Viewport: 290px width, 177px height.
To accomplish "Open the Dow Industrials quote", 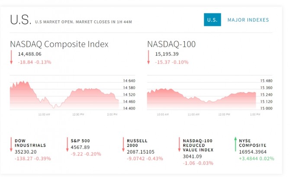I will [30, 143].
